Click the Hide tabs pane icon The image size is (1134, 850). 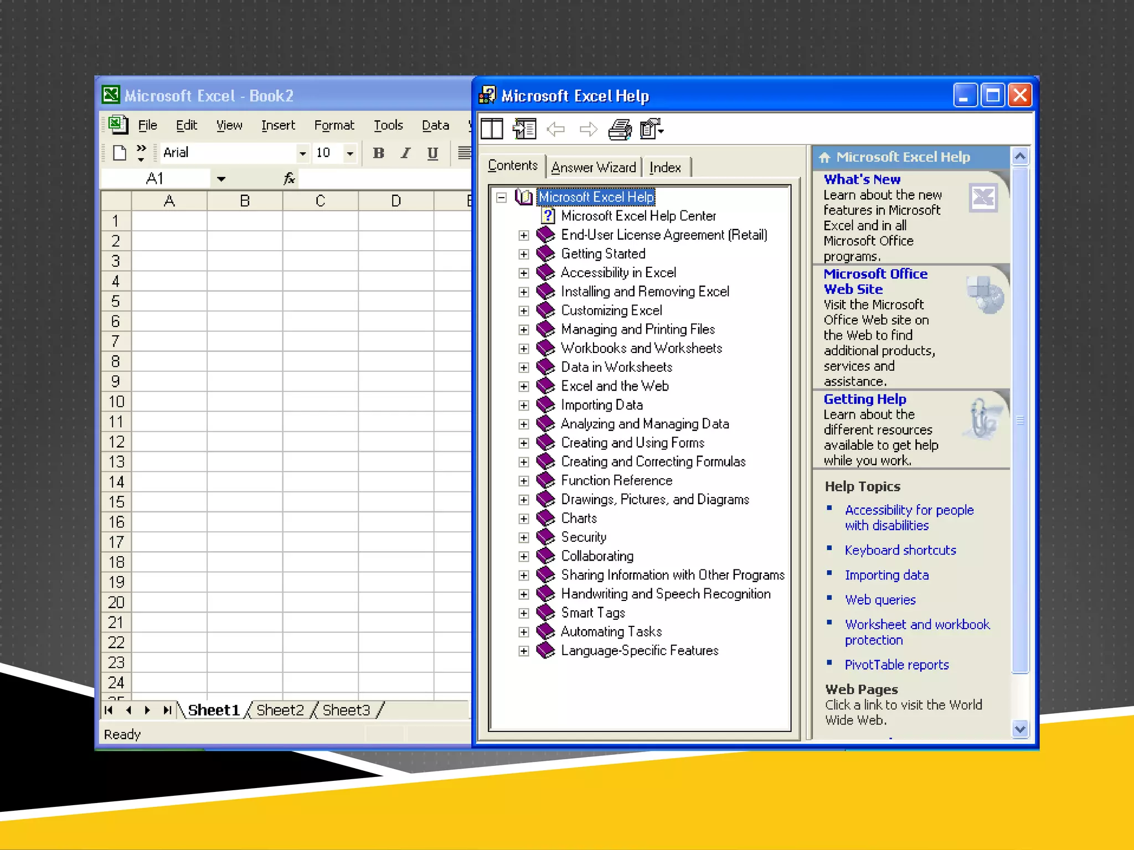point(524,129)
